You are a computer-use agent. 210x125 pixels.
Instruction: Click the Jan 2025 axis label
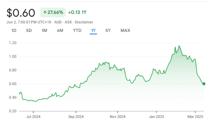pyautogui.click(x=156, y=117)
